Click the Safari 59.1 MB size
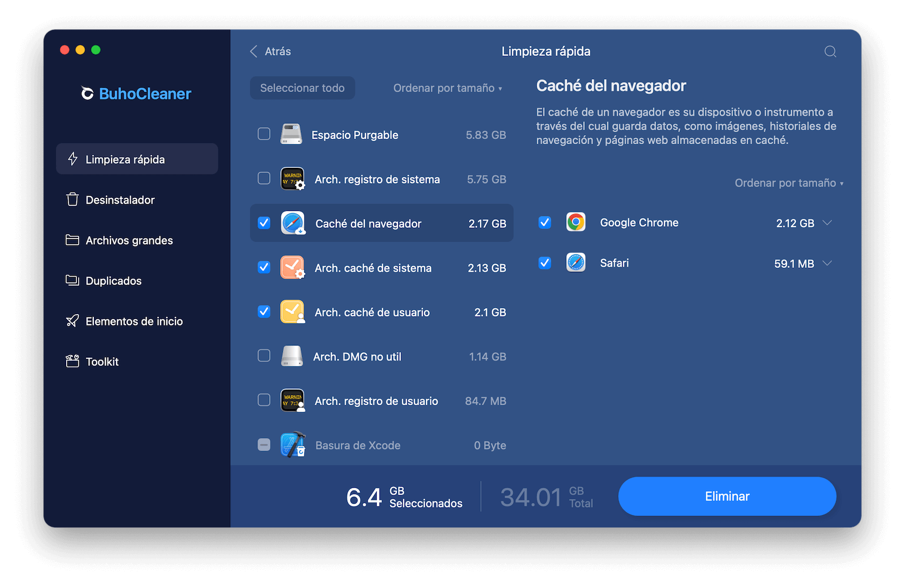 coord(794,264)
